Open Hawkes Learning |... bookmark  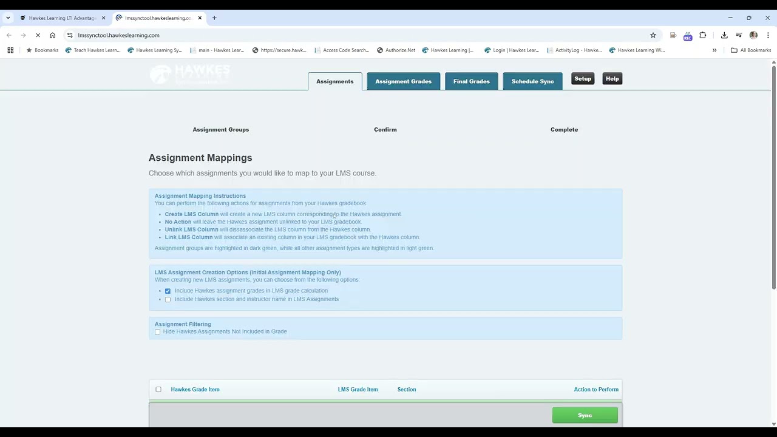447,50
